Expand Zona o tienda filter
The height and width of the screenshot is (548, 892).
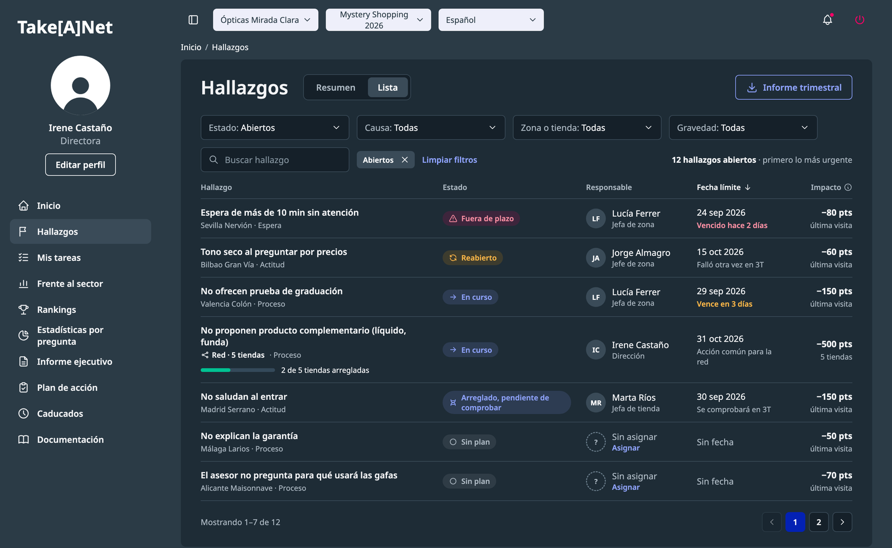click(587, 128)
